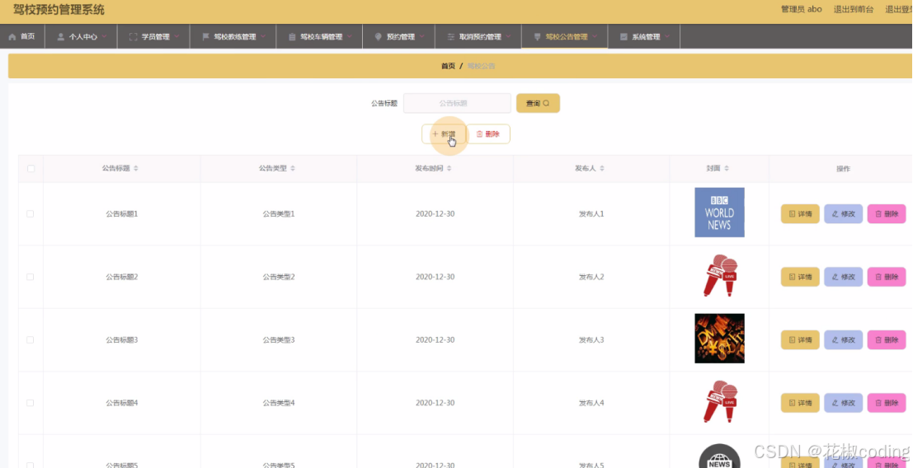Viewport: 913px width, 468px height.
Task: Click the 查询 search button
Action: tap(538, 103)
